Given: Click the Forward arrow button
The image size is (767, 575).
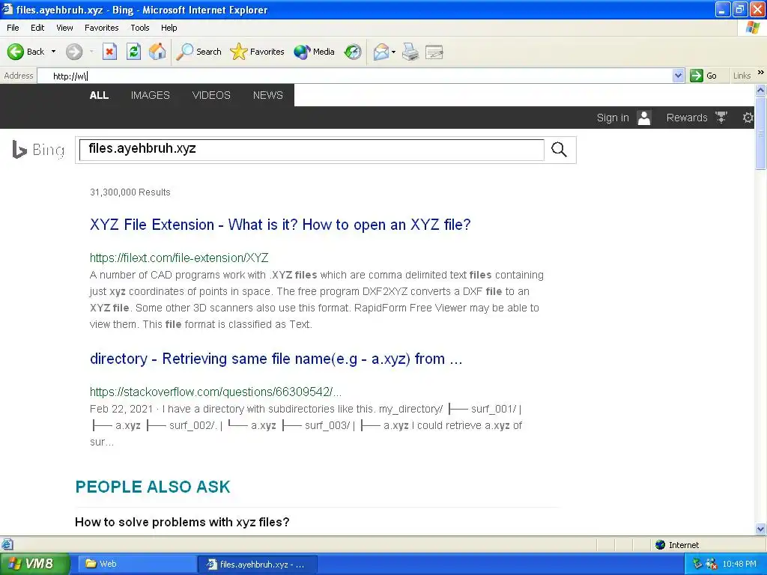Looking at the screenshot, I should coord(74,52).
